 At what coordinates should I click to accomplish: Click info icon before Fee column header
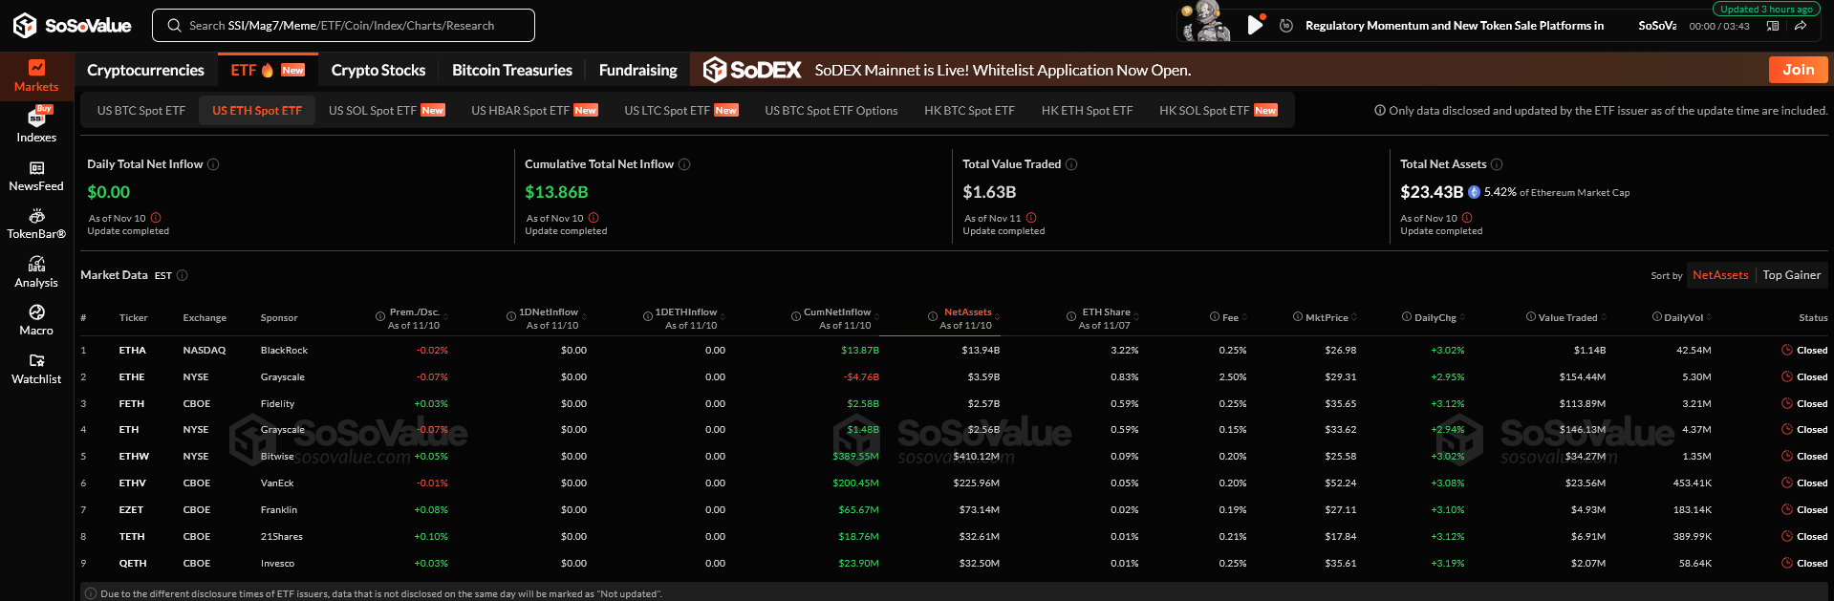[x=1215, y=317]
